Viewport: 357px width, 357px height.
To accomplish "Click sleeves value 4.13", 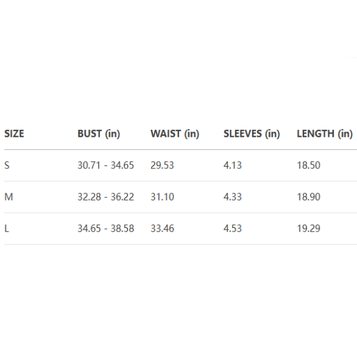I will click(233, 165).
